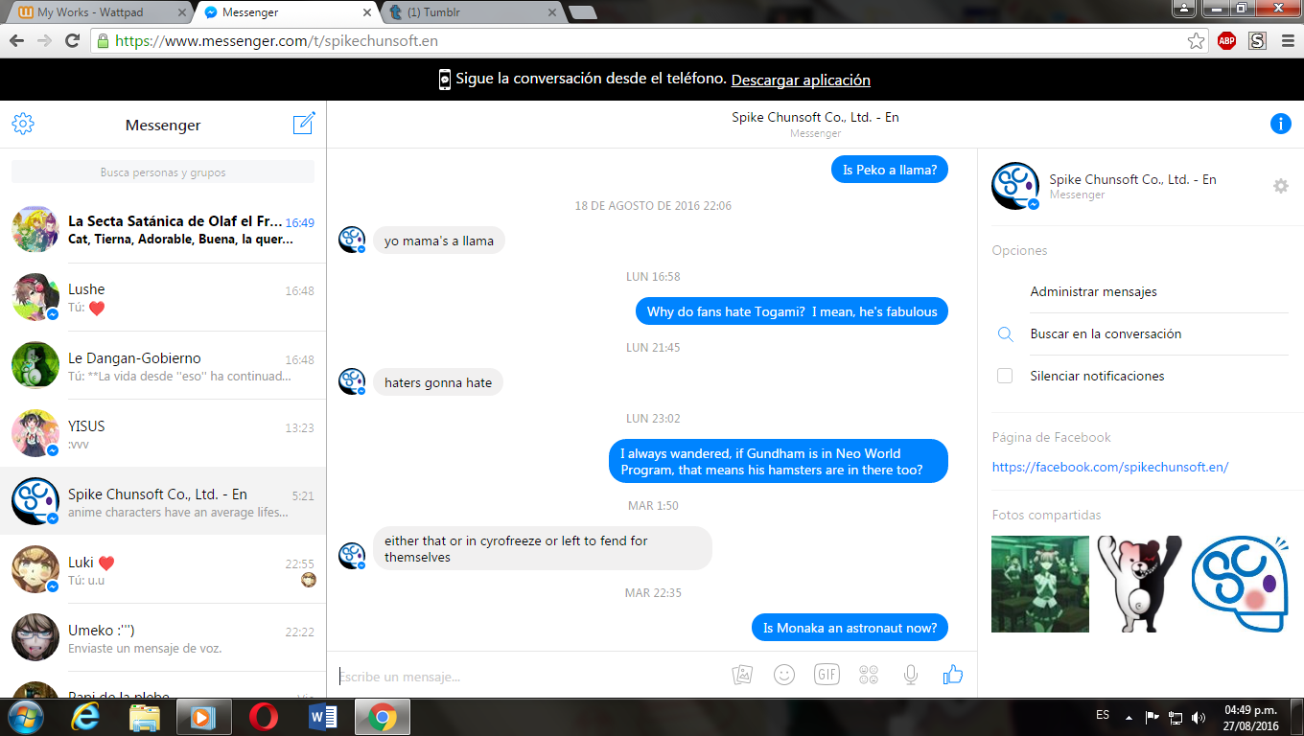Open the Lushe conversation
The width and height of the screenshot is (1304, 736).
(163, 297)
